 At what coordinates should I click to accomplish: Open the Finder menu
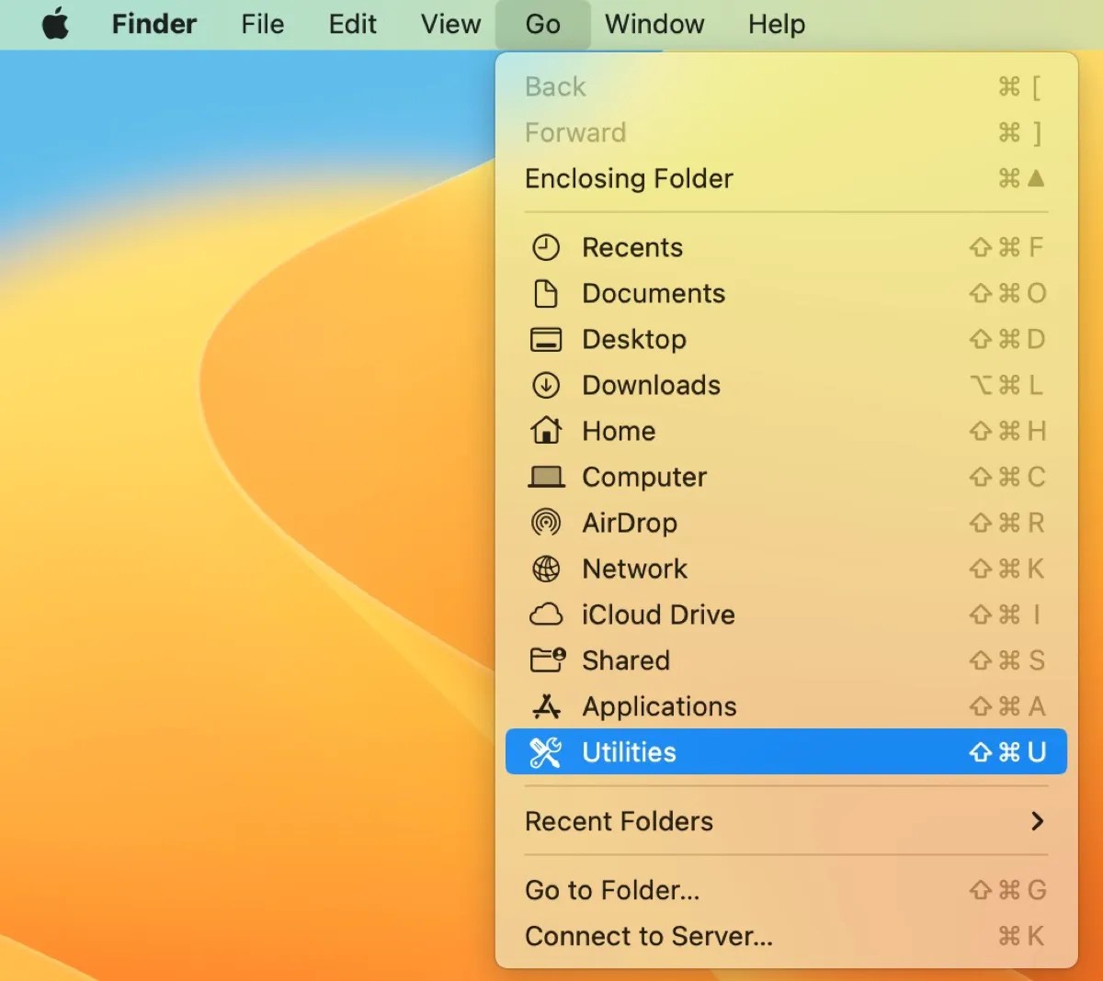154,24
